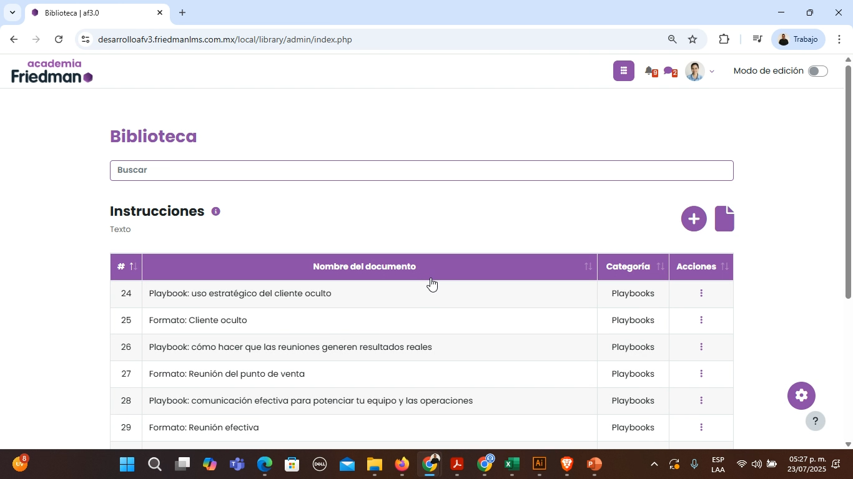Screen dimensions: 853x479
Task: Click the purple document file icon
Action: 724,219
